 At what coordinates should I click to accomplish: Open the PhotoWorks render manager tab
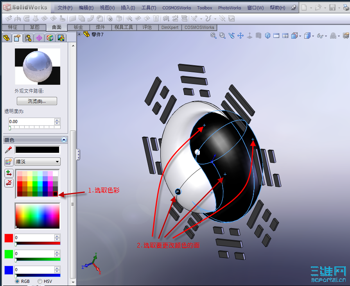pyautogui.click(x=61, y=38)
